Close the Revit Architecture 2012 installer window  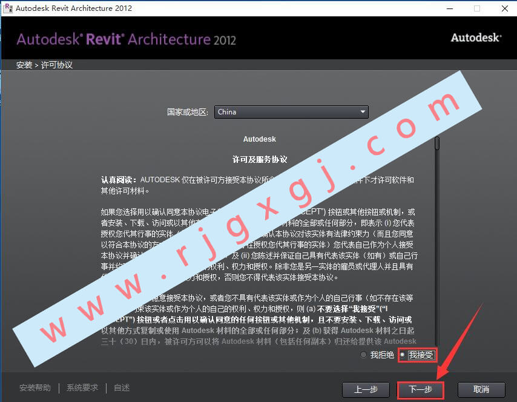pyautogui.click(x=504, y=8)
